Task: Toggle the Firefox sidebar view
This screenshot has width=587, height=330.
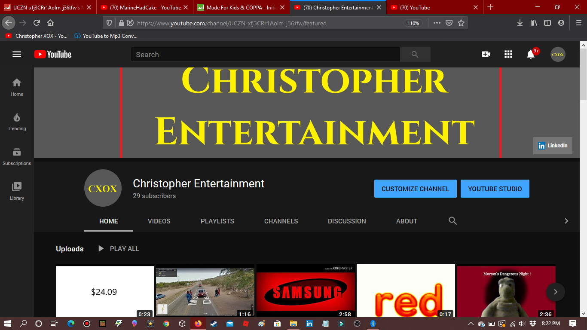Action: [547, 23]
